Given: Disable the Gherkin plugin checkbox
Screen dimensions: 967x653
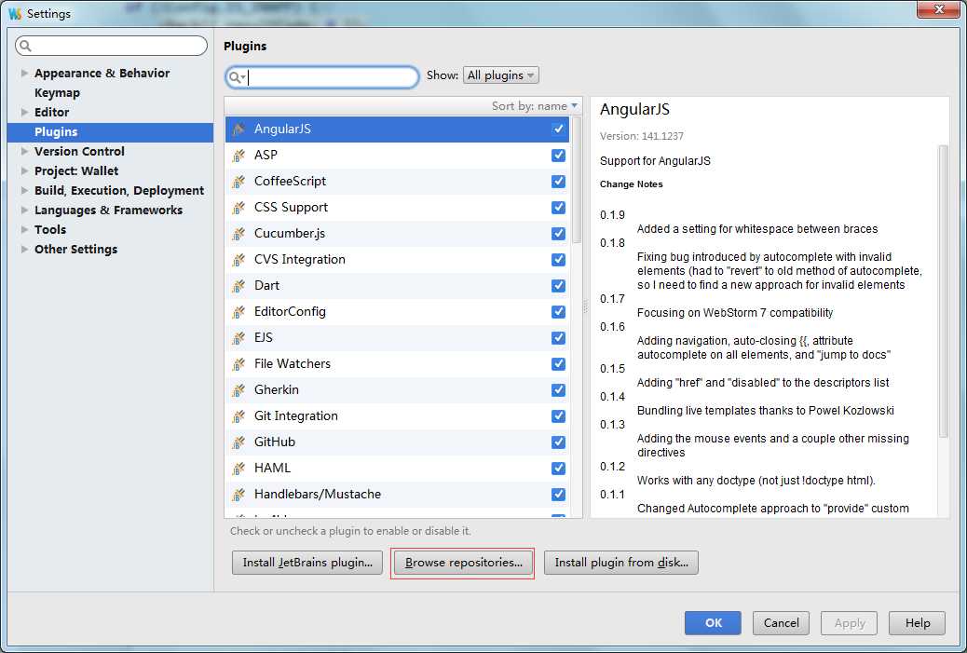Looking at the screenshot, I should [x=558, y=390].
